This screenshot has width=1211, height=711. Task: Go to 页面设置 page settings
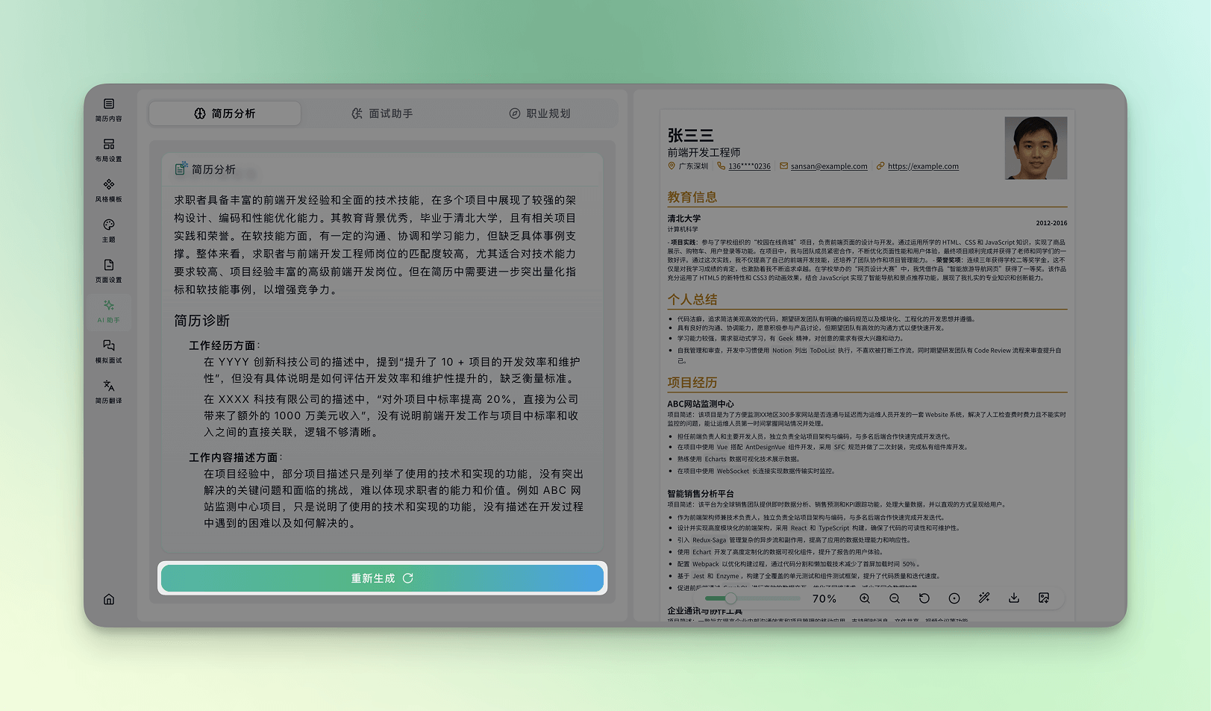109,271
